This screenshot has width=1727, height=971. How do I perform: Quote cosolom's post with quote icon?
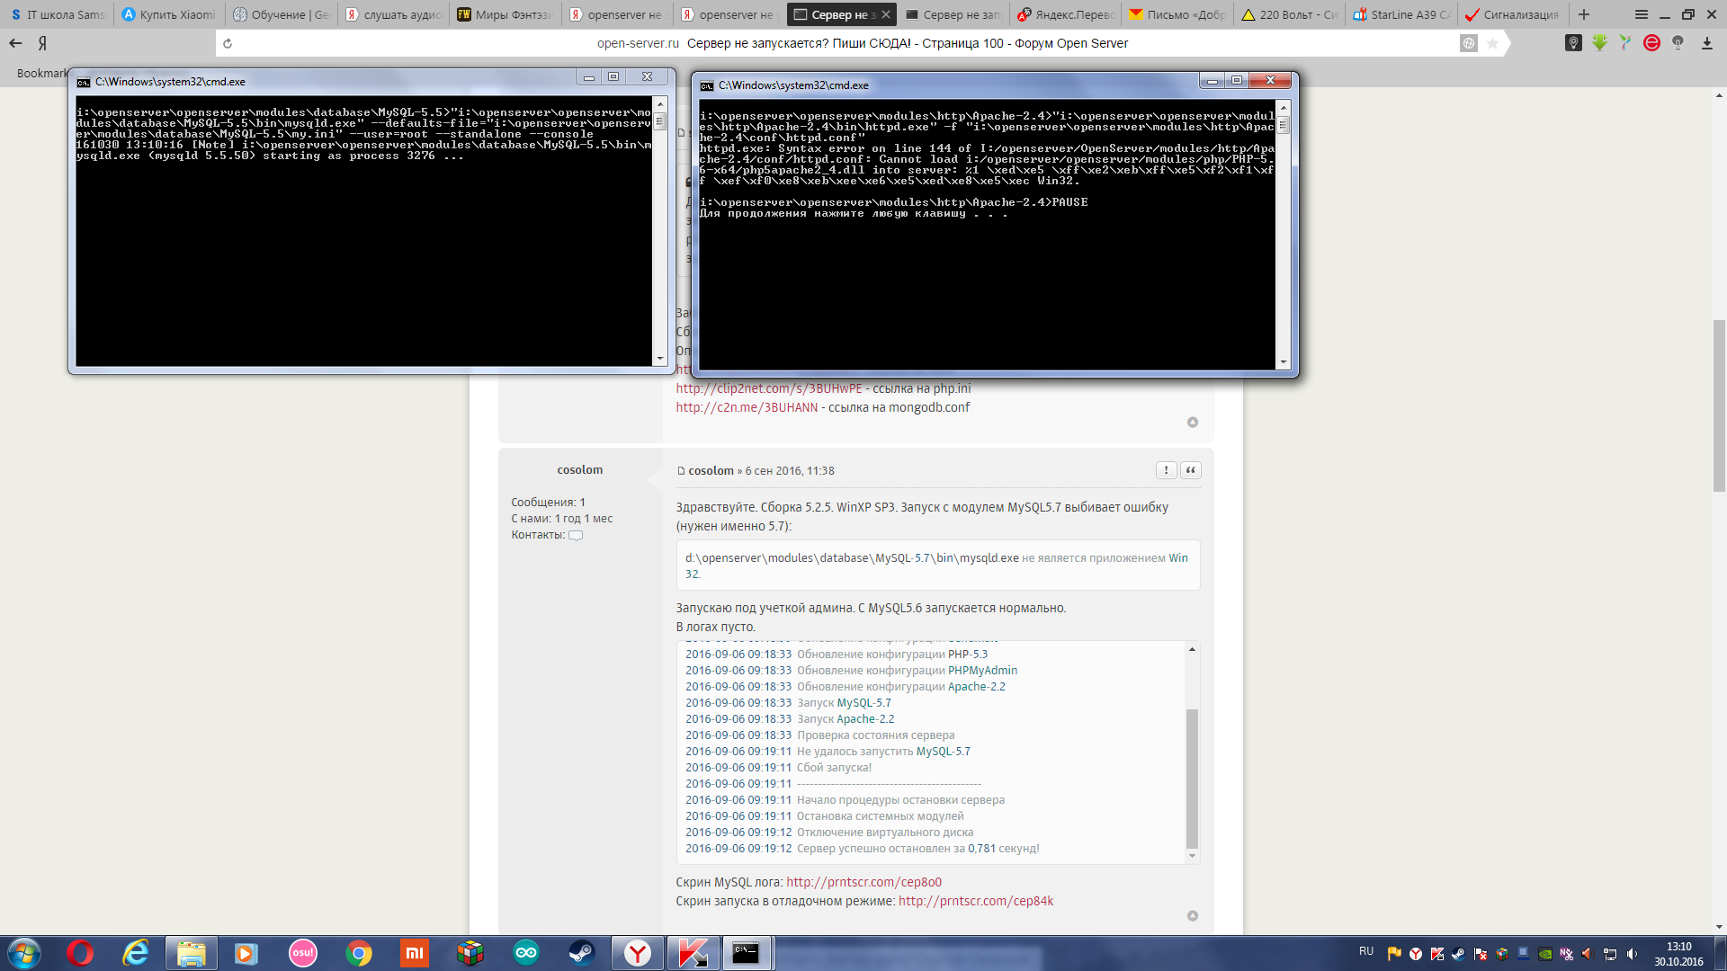click(1190, 470)
